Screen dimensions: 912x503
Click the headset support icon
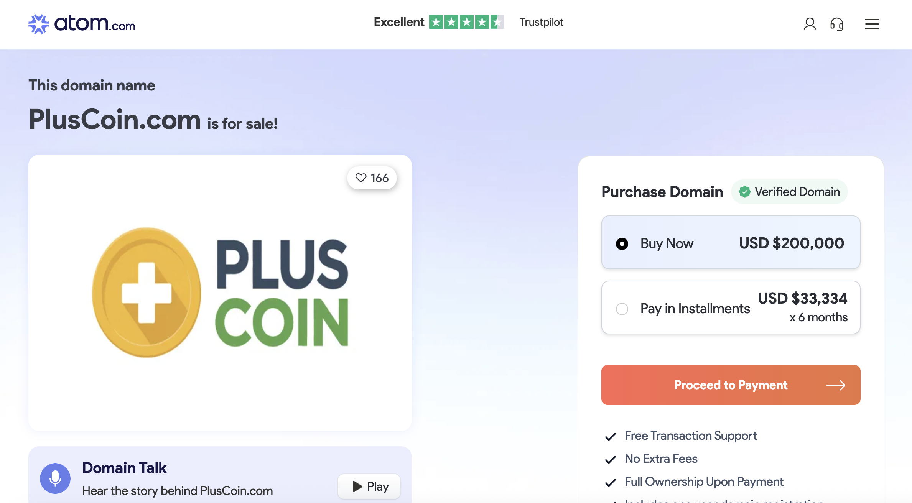(836, 24)
